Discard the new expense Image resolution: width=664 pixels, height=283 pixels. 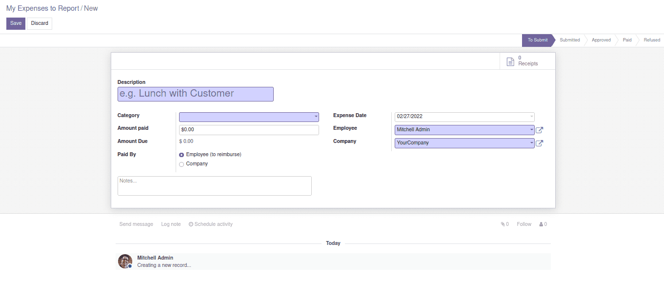click(x=40, y=23)
